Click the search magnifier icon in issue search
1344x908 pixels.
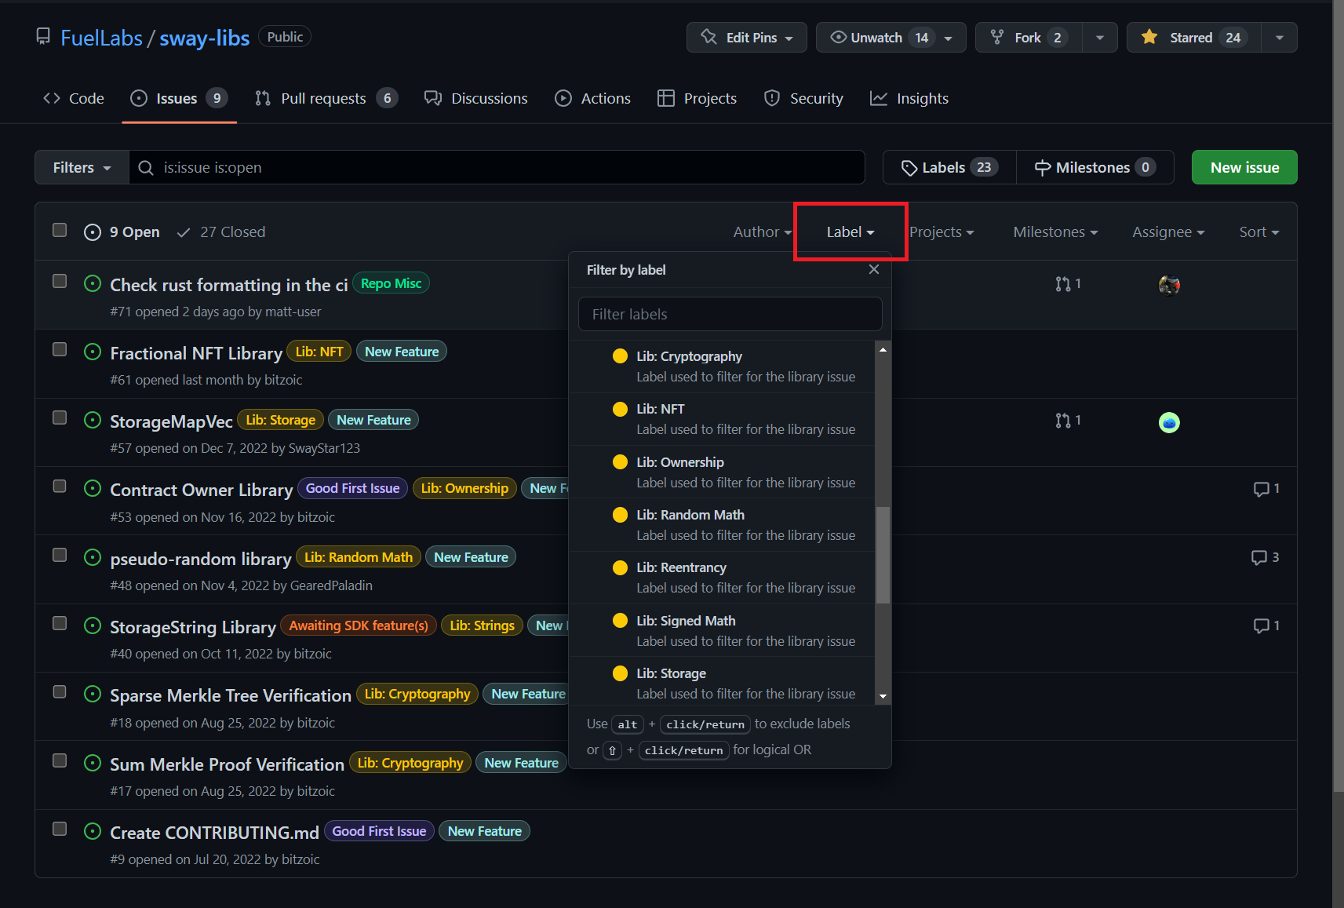tap(146, 167)
